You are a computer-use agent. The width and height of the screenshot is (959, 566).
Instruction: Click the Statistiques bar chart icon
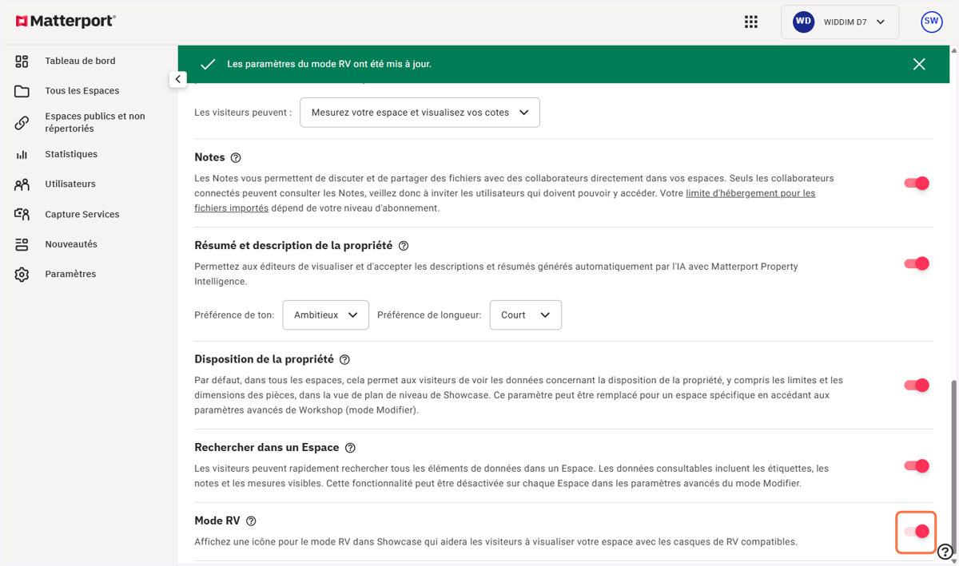[x=22, y=155]
